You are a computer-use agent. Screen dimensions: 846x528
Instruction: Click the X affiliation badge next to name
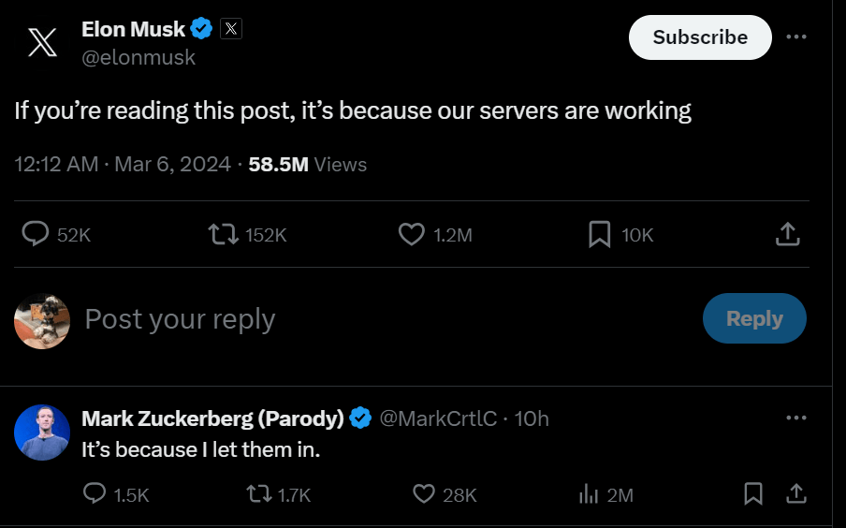click(231, 29)
